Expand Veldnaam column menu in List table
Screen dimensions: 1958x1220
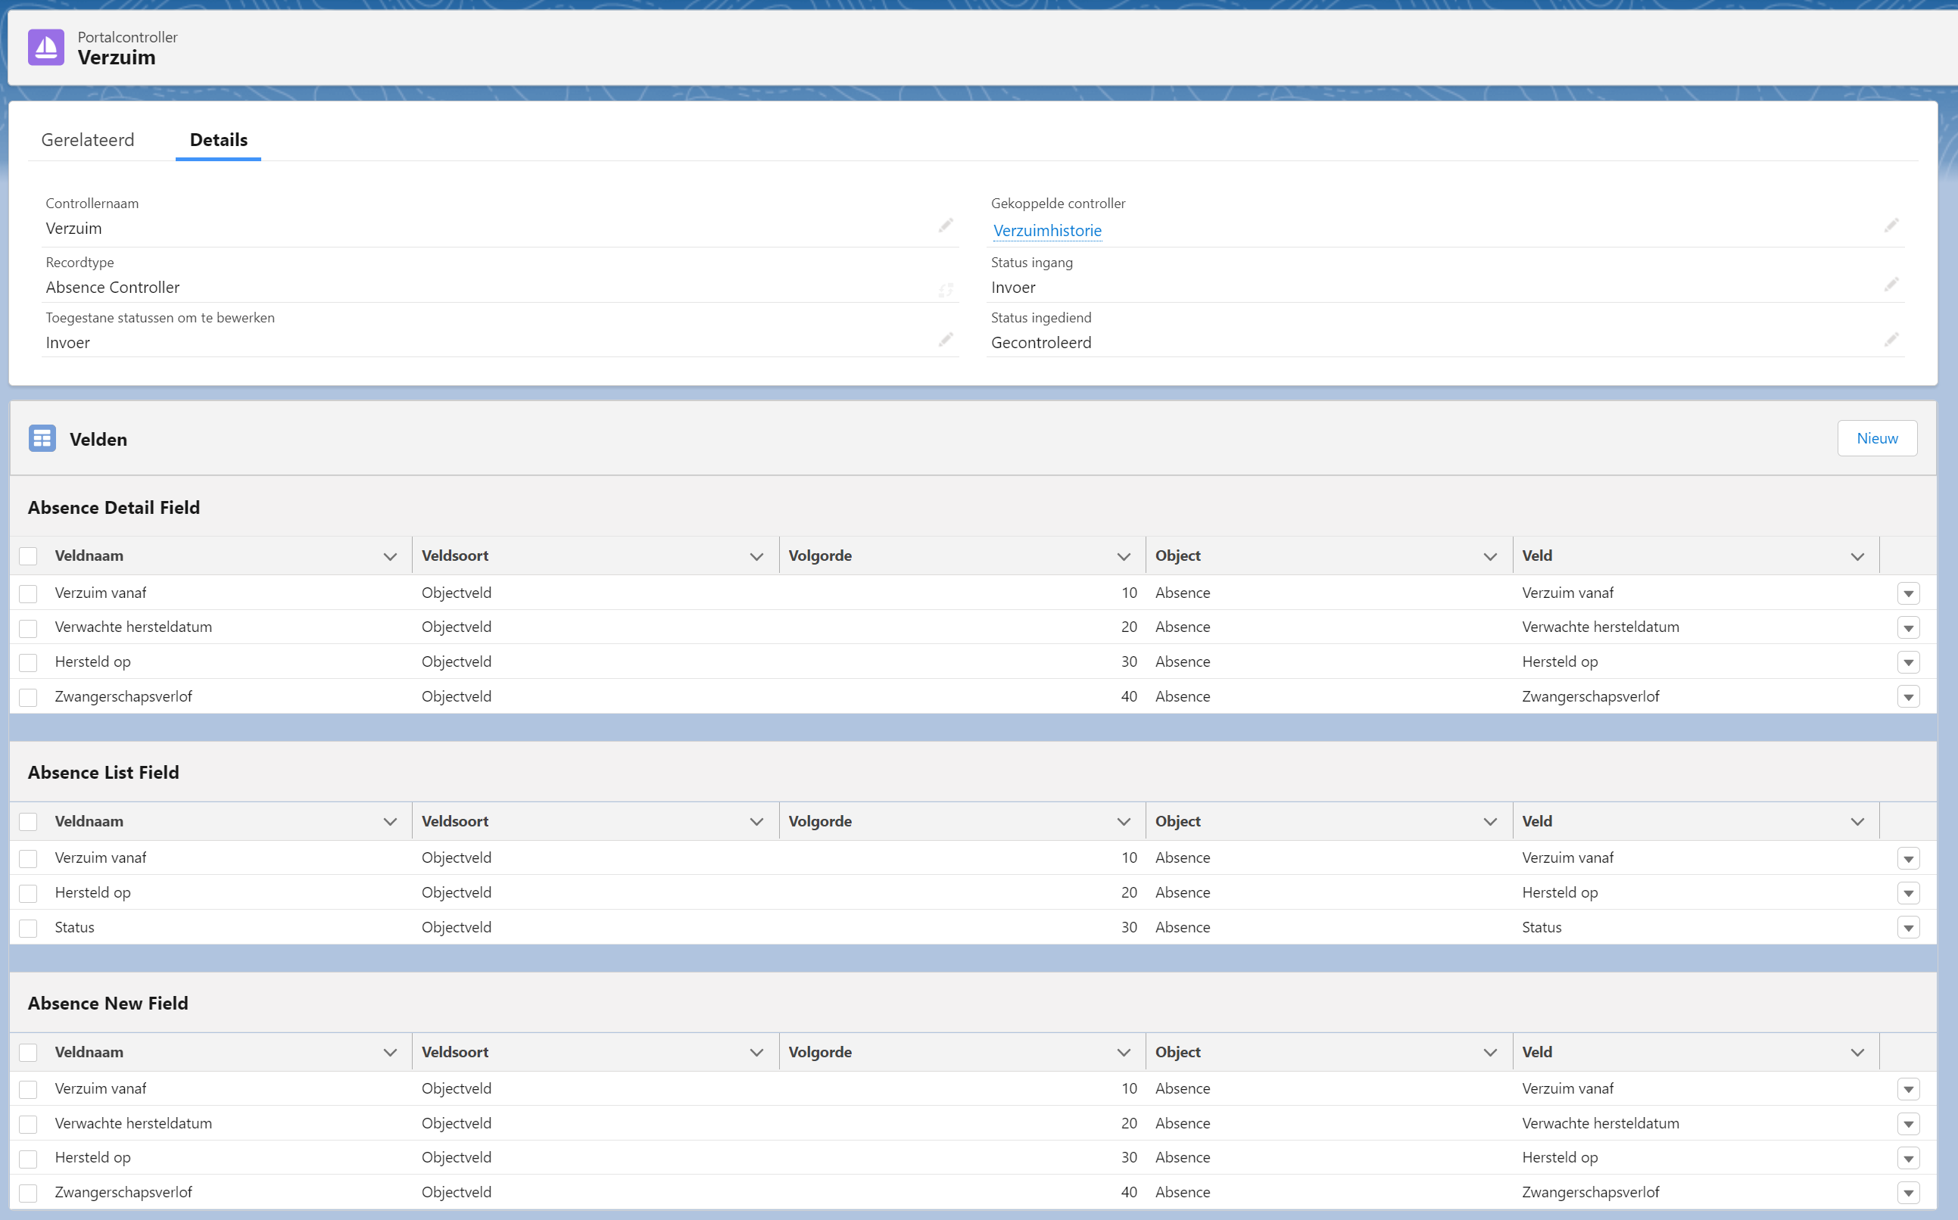tap(390, 821)
